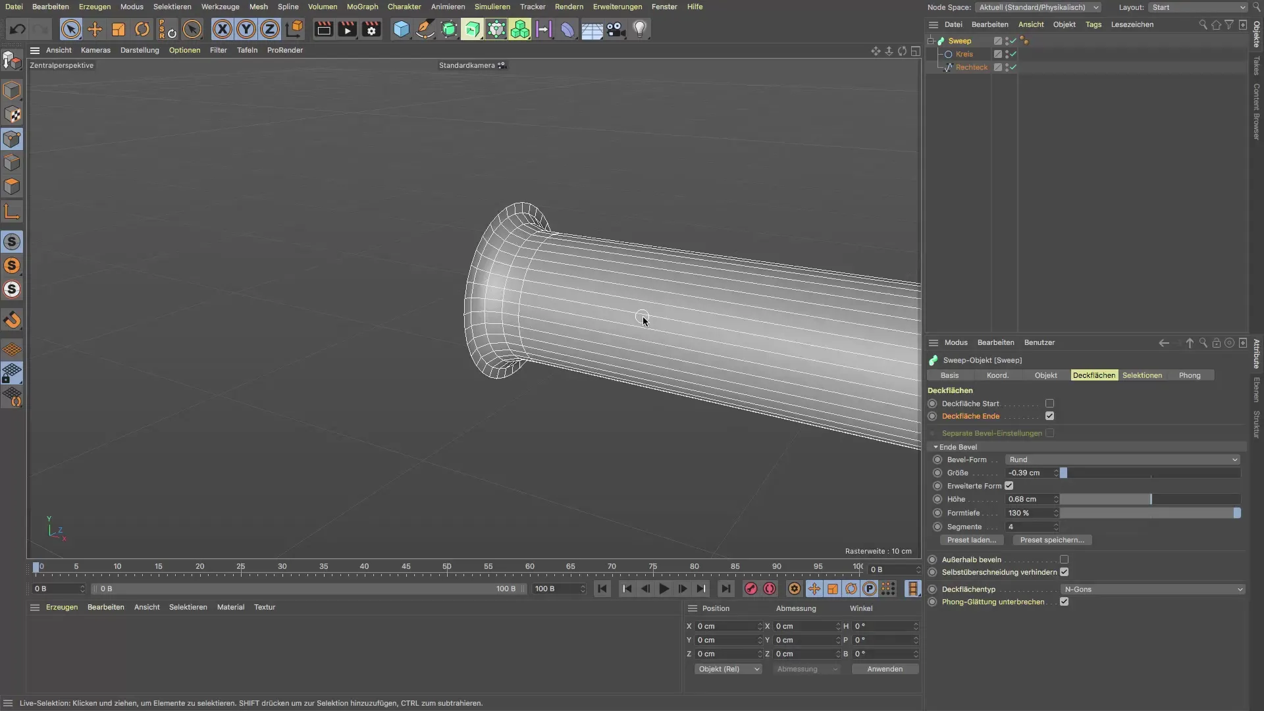
Task: Toggle the coordinate system icon
Action: pos(294,29)
